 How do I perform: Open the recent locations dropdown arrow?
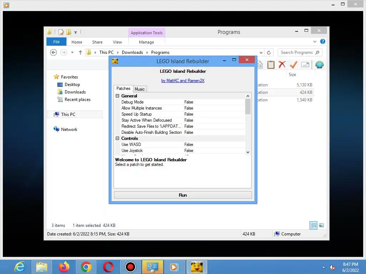pyautogui.click(x=72, y=52)
